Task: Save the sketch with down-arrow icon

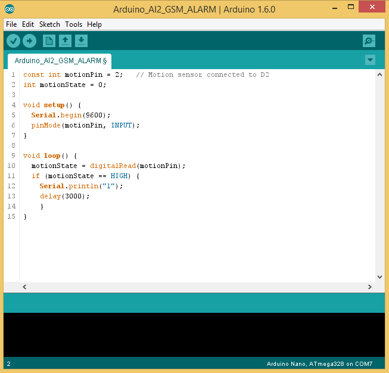Action: coord(81,41)
